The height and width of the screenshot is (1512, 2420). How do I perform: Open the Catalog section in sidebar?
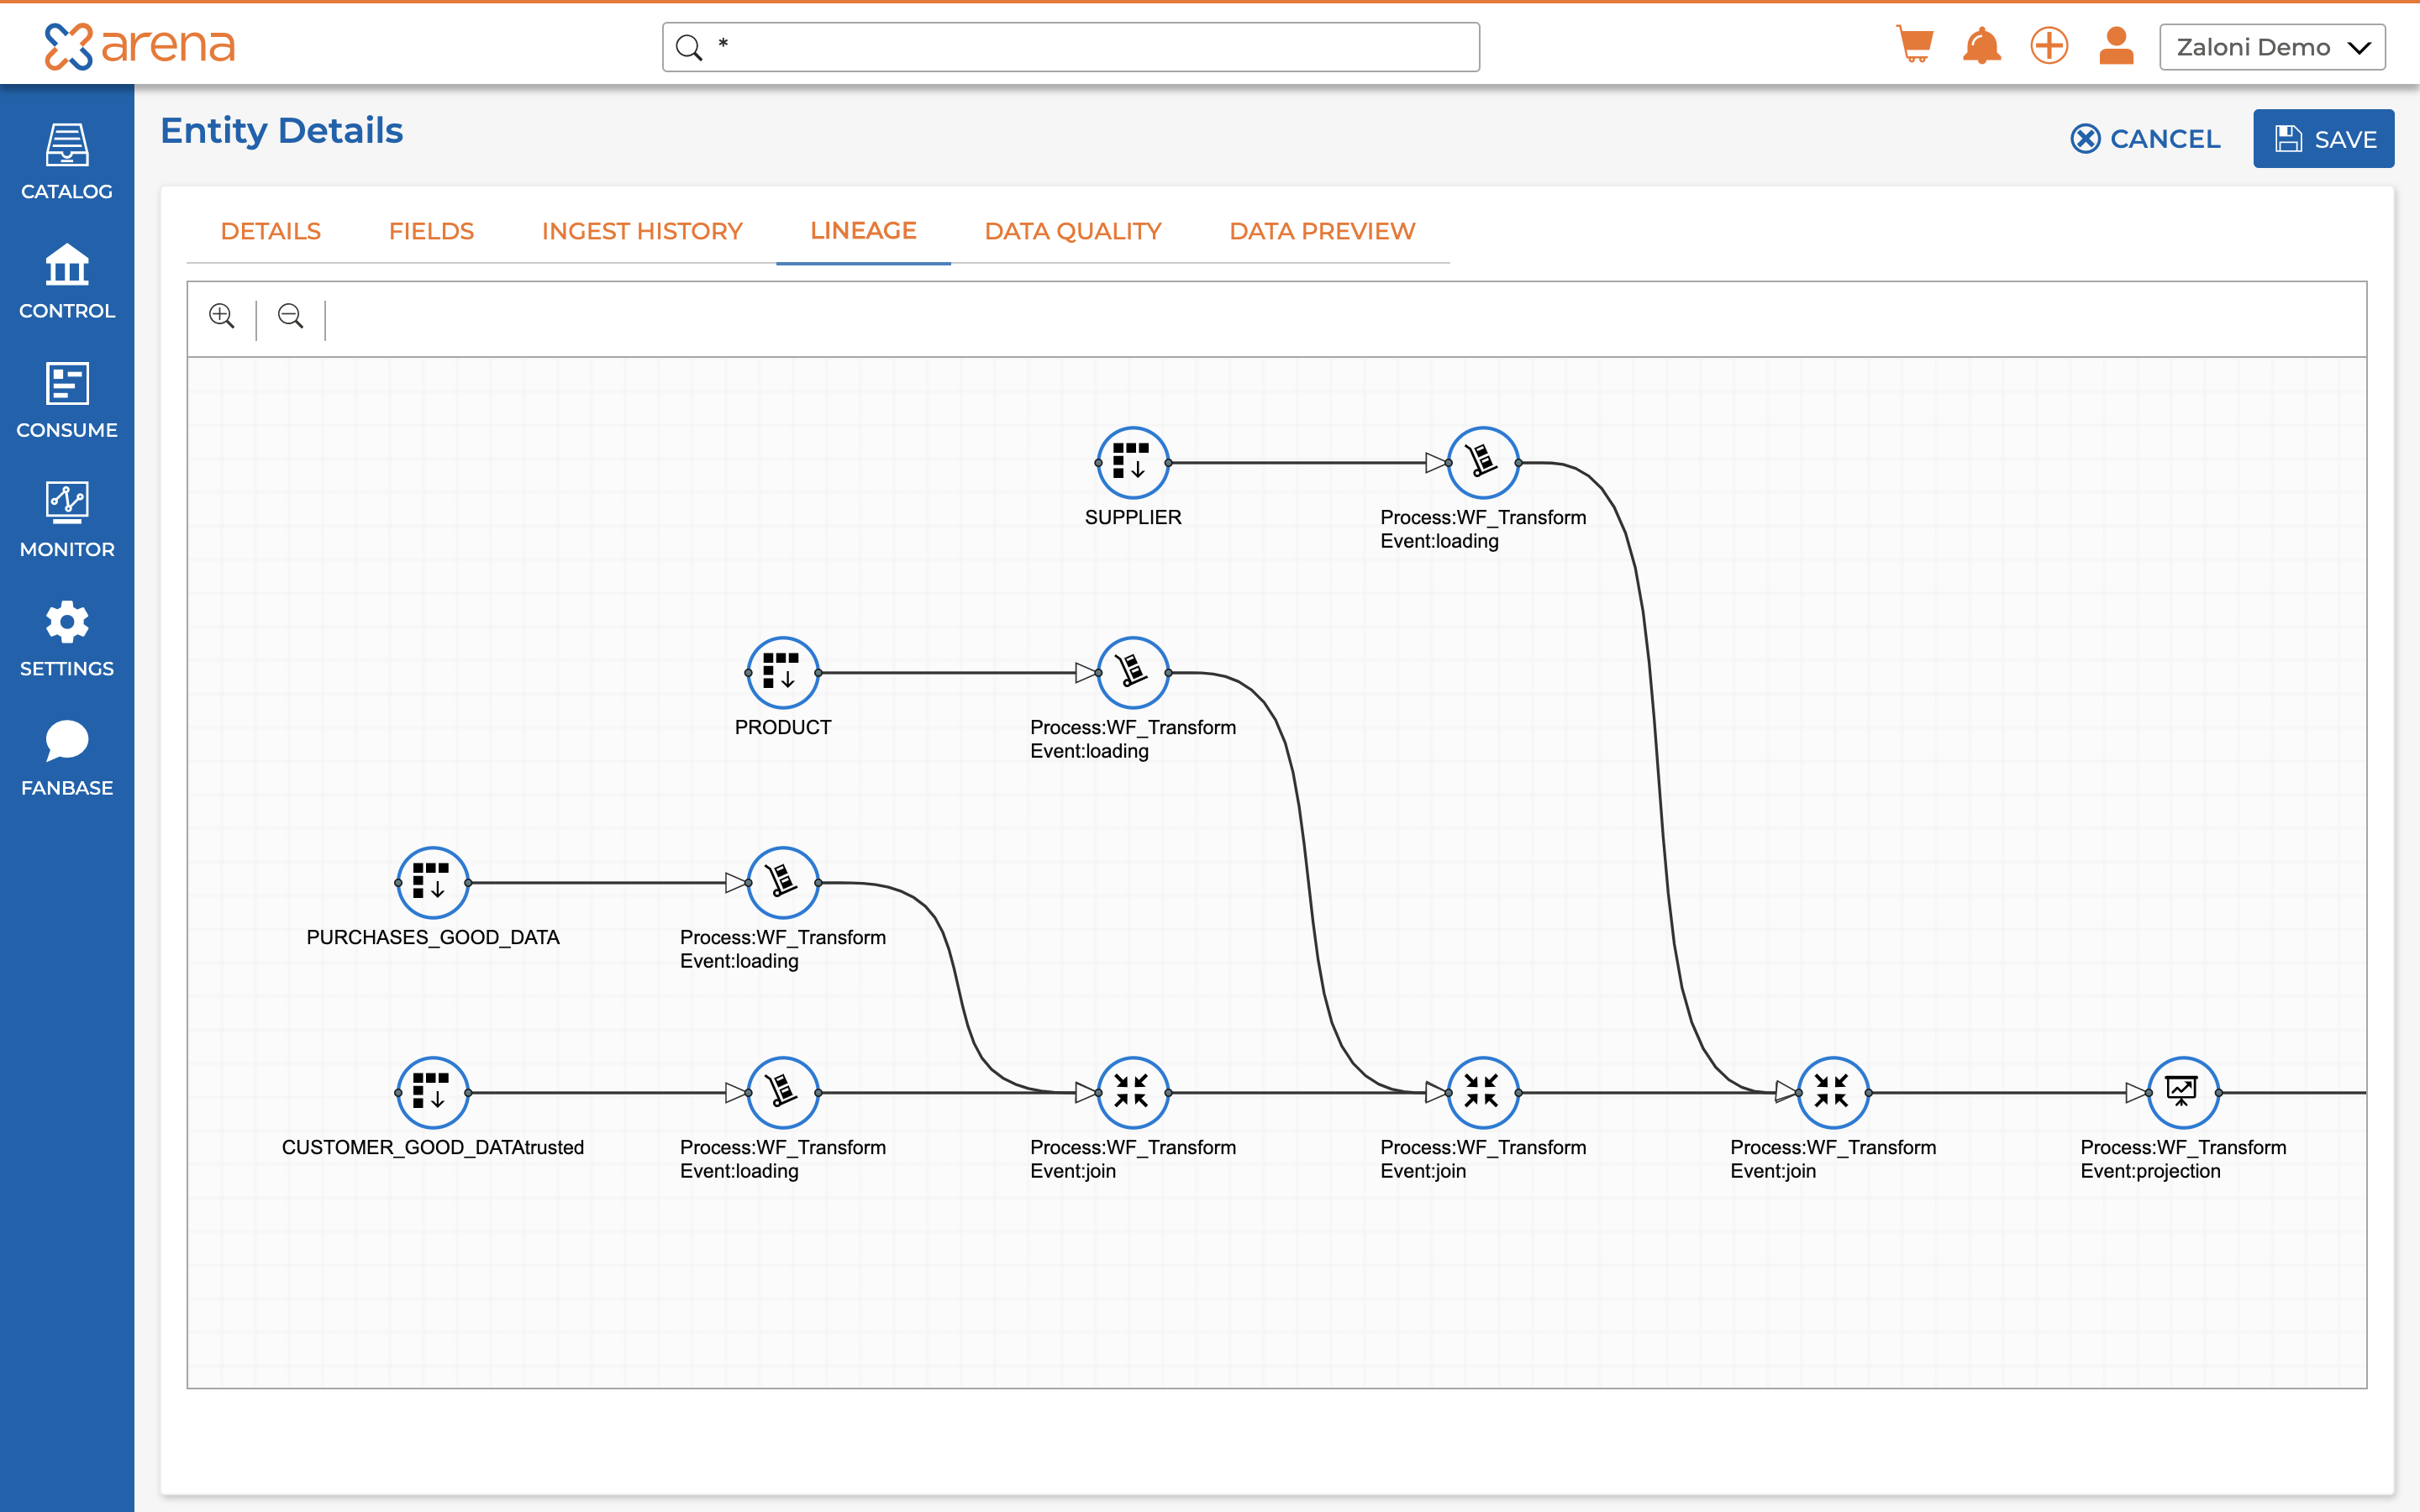coord(67,161)
